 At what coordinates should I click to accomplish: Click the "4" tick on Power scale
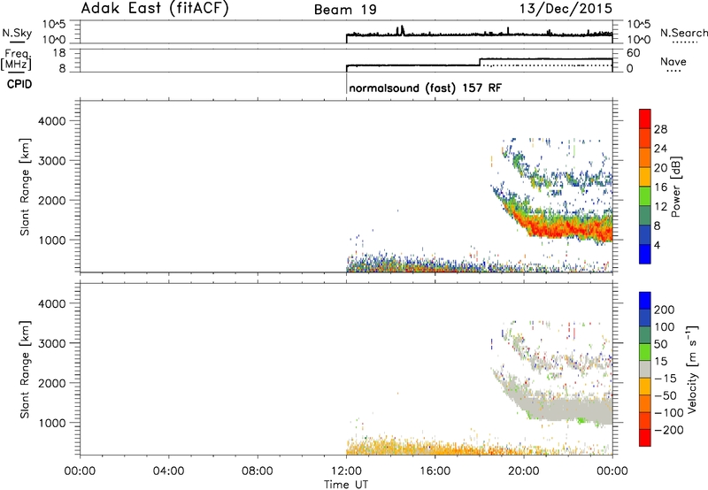(x=658, y=245)
